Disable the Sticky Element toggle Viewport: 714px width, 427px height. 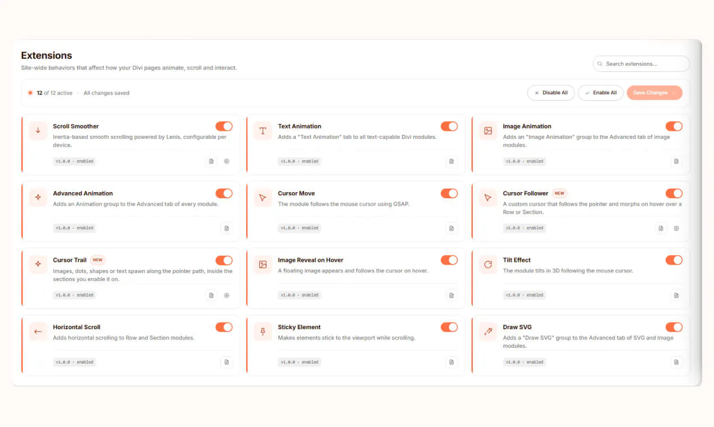point(449,327)
